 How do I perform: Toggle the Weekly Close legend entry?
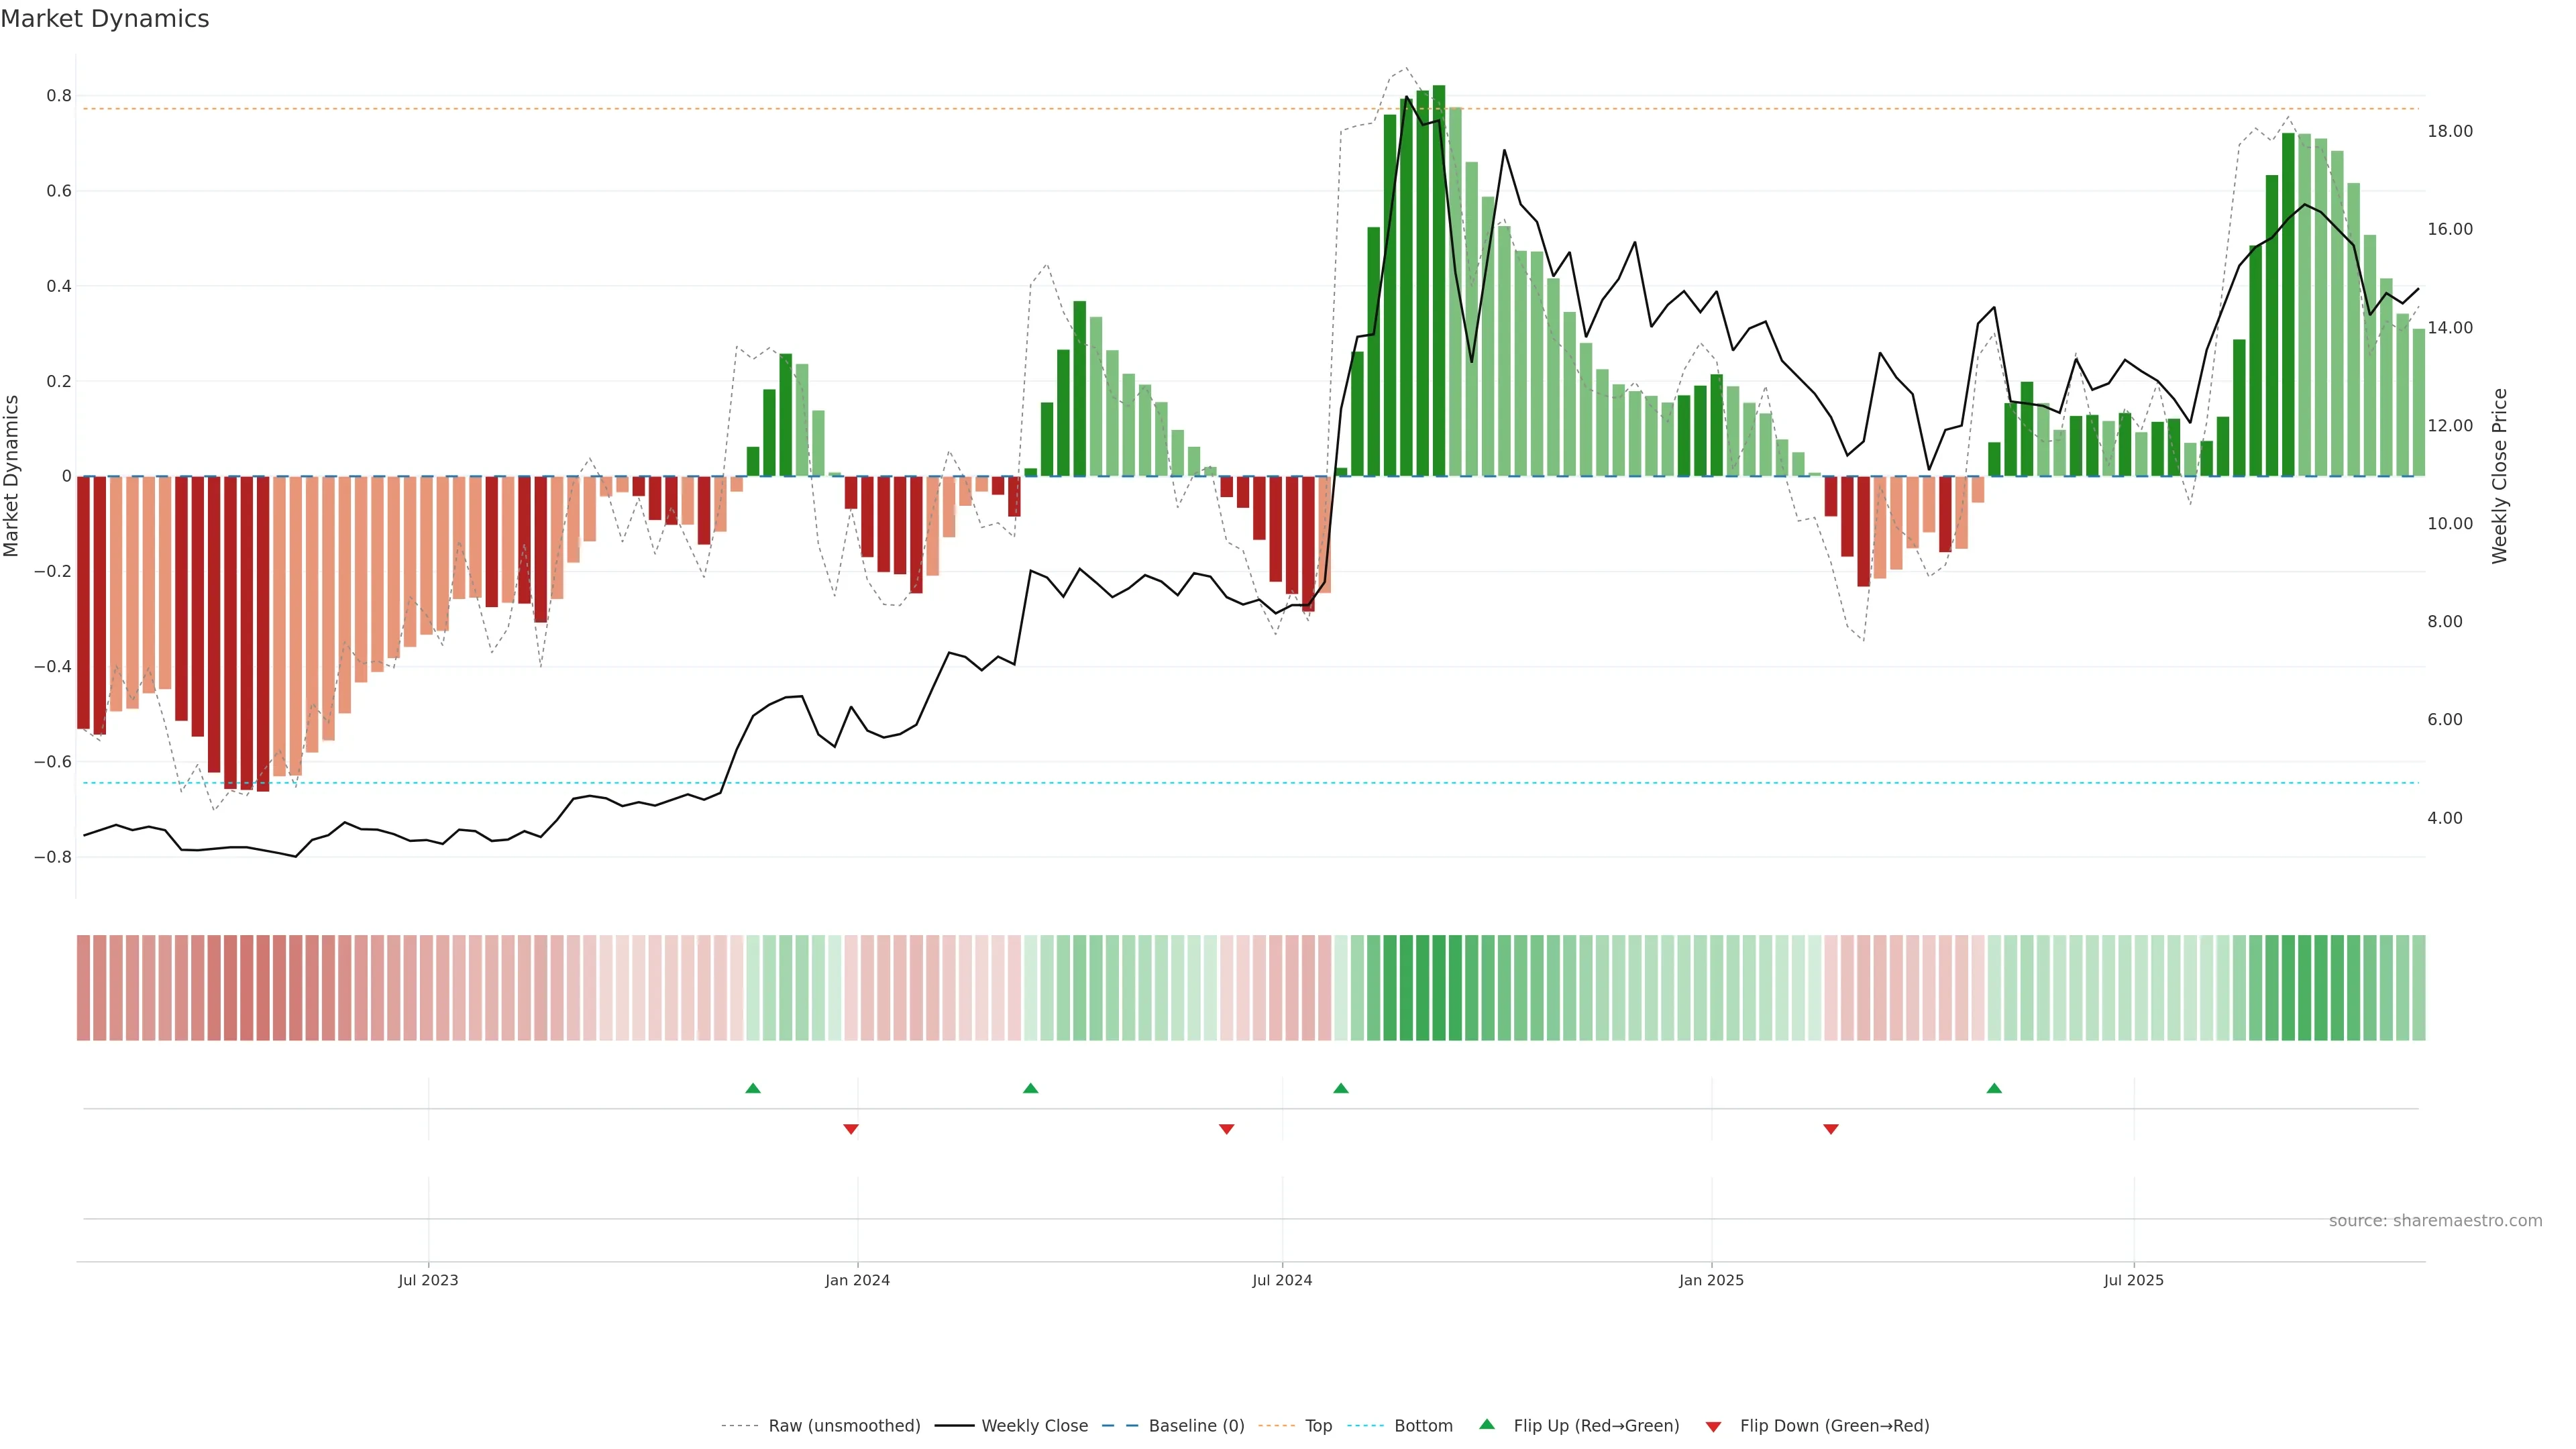(1034, 1426)
